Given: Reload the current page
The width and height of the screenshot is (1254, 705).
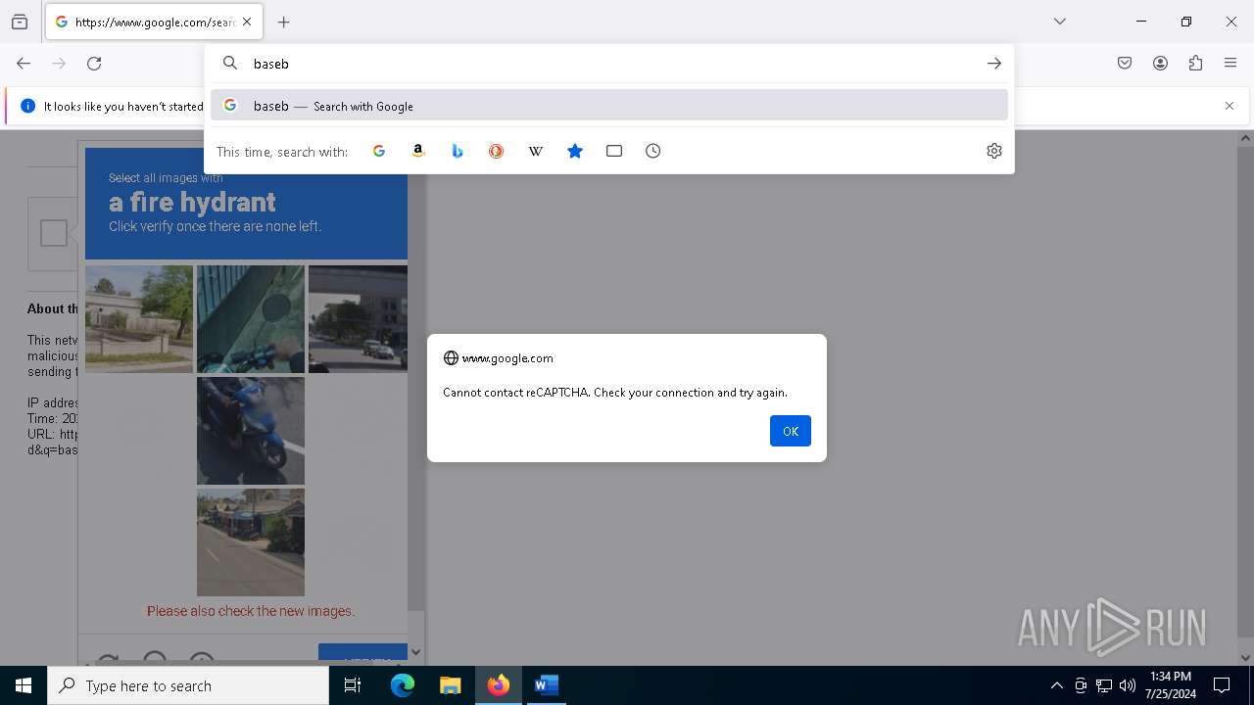Looking at the screenshot, I should pos(94,64).
